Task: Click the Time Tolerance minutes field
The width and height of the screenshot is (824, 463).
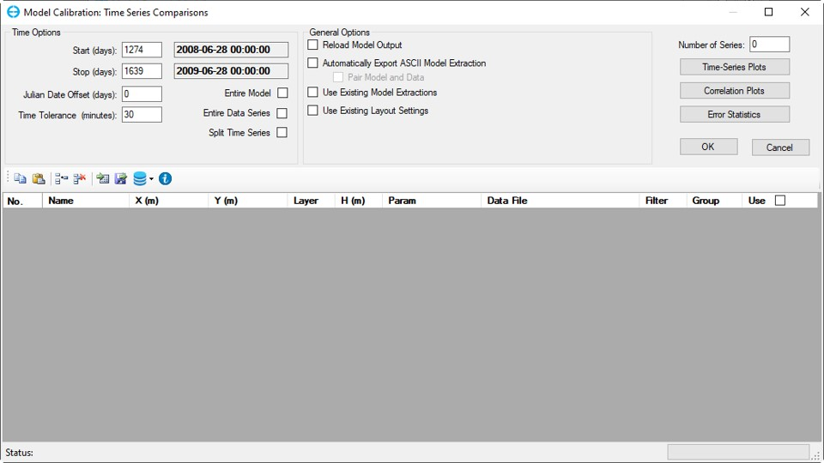Action: coord(142,115)
